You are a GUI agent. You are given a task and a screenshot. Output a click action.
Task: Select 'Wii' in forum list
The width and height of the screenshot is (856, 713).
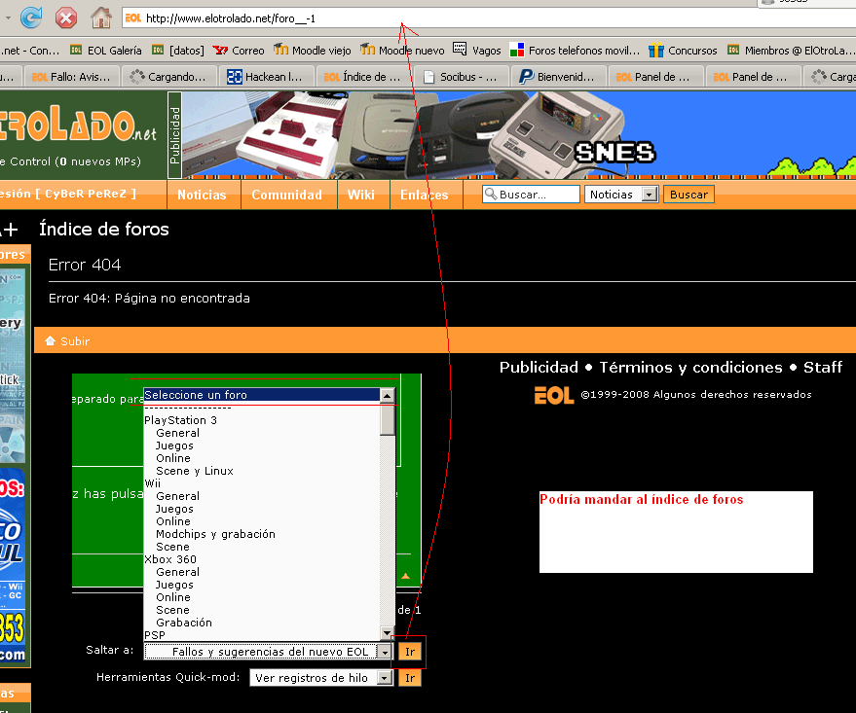[262, 483]
